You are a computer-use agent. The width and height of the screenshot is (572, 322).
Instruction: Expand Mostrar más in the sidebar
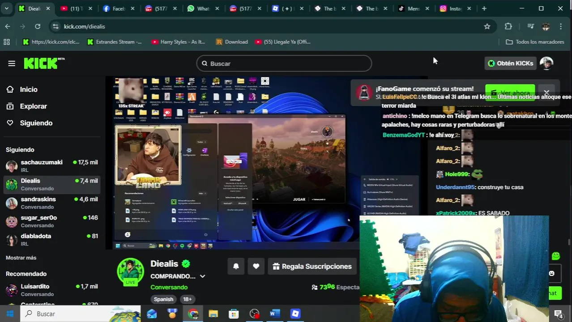pyautogui.click(x=21, y=258)
